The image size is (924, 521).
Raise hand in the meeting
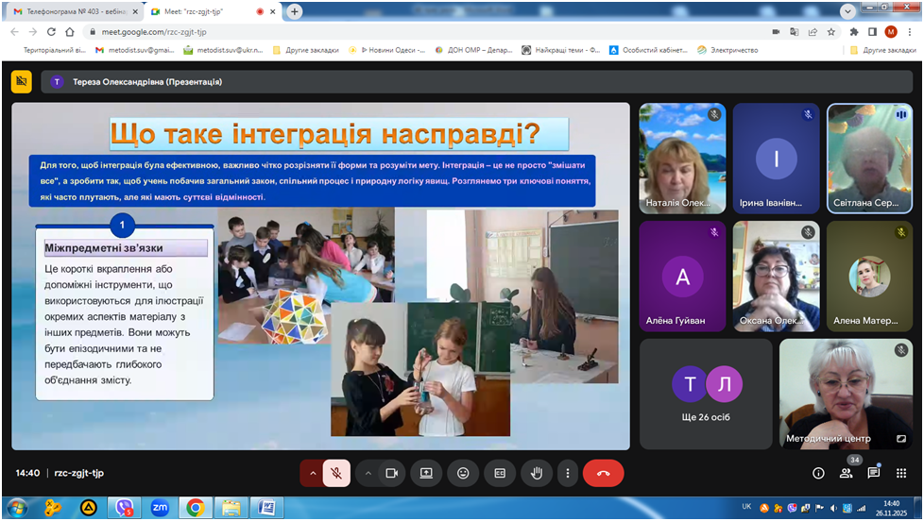[537, 473]
